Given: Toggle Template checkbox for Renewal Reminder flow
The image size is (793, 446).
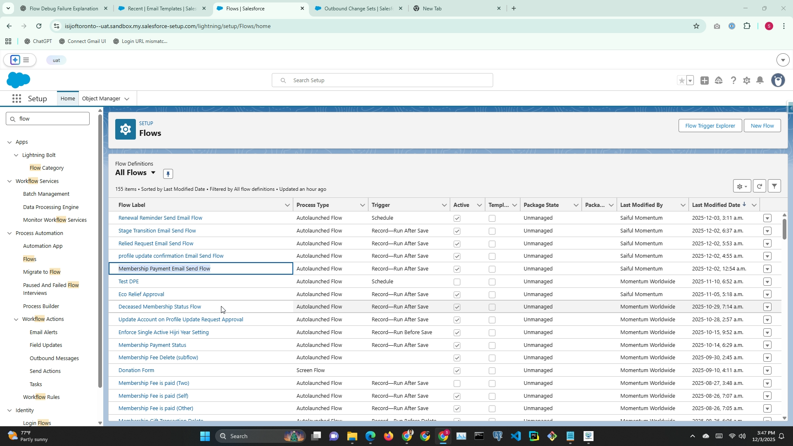Looking at the screenshot, I should point(492,218).
